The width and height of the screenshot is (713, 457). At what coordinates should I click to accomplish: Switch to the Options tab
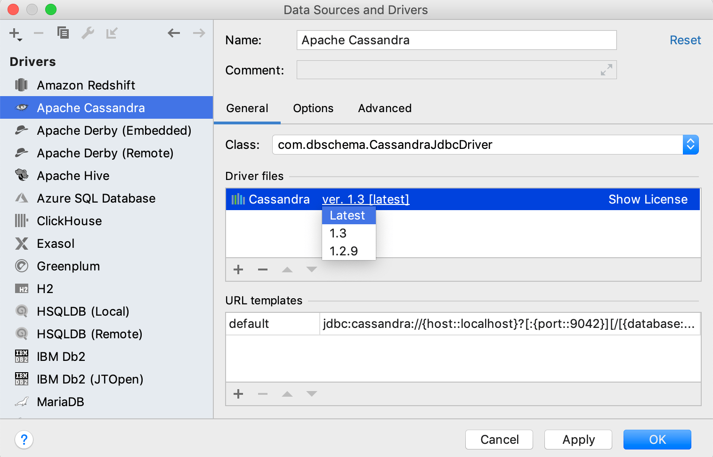point(313,108)
